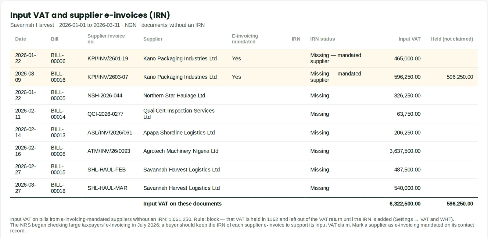Image resolution: width=488 pixels, height=239 pixels.
Task: Click the total input VAT 6,322,500.00
Action: 405,204
